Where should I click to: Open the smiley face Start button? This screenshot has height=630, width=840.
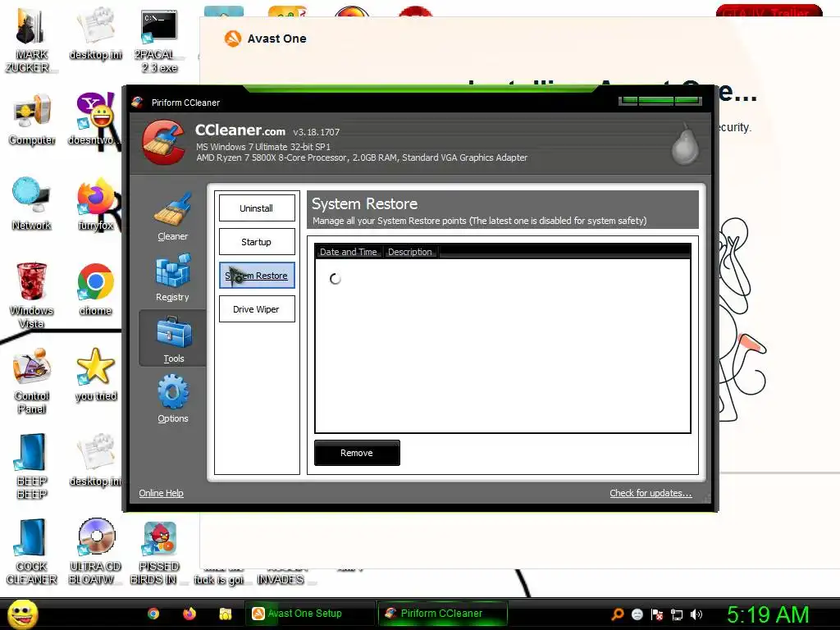22,614
